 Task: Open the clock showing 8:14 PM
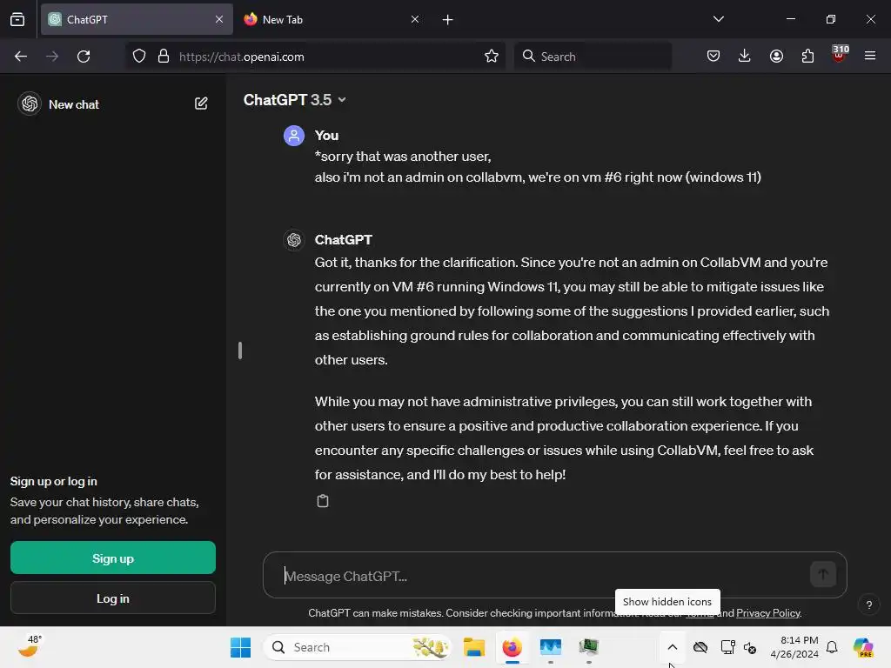[x=794, y=647]
